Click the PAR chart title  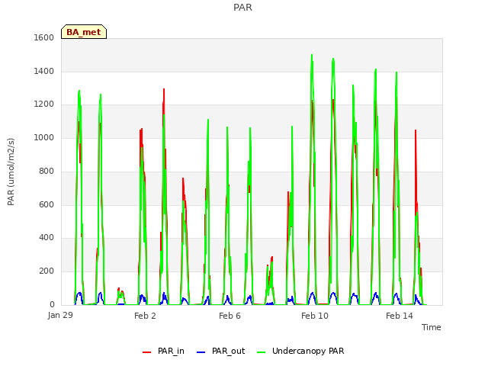pyautogui.click(x=242, y=8)
